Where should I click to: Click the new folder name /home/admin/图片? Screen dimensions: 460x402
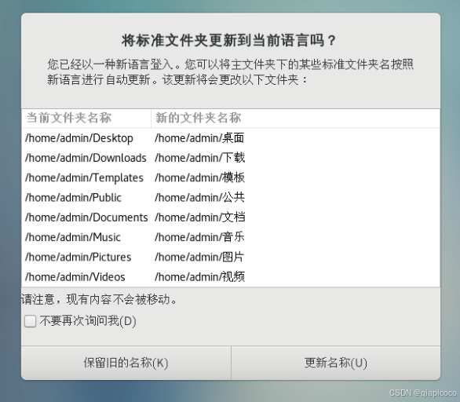pyautogui.click(x=199, y=257)
